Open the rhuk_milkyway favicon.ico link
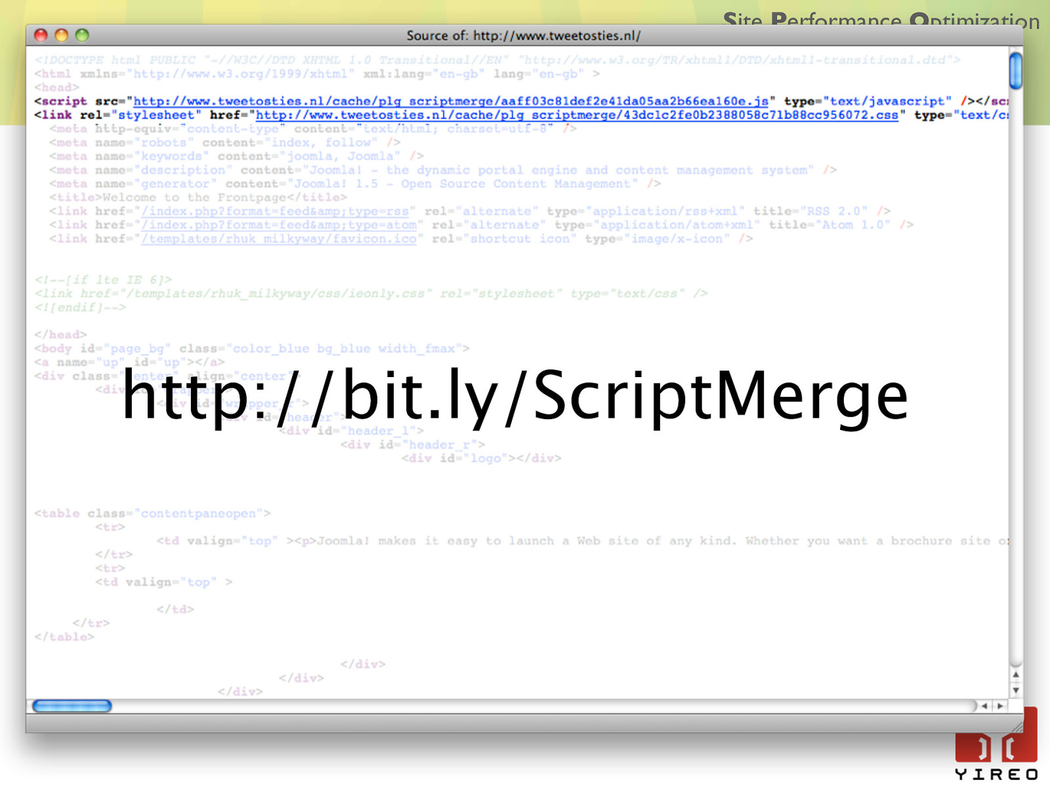Image resolution: width=1050 pixels, height=787 pixels. coord(279,239)
